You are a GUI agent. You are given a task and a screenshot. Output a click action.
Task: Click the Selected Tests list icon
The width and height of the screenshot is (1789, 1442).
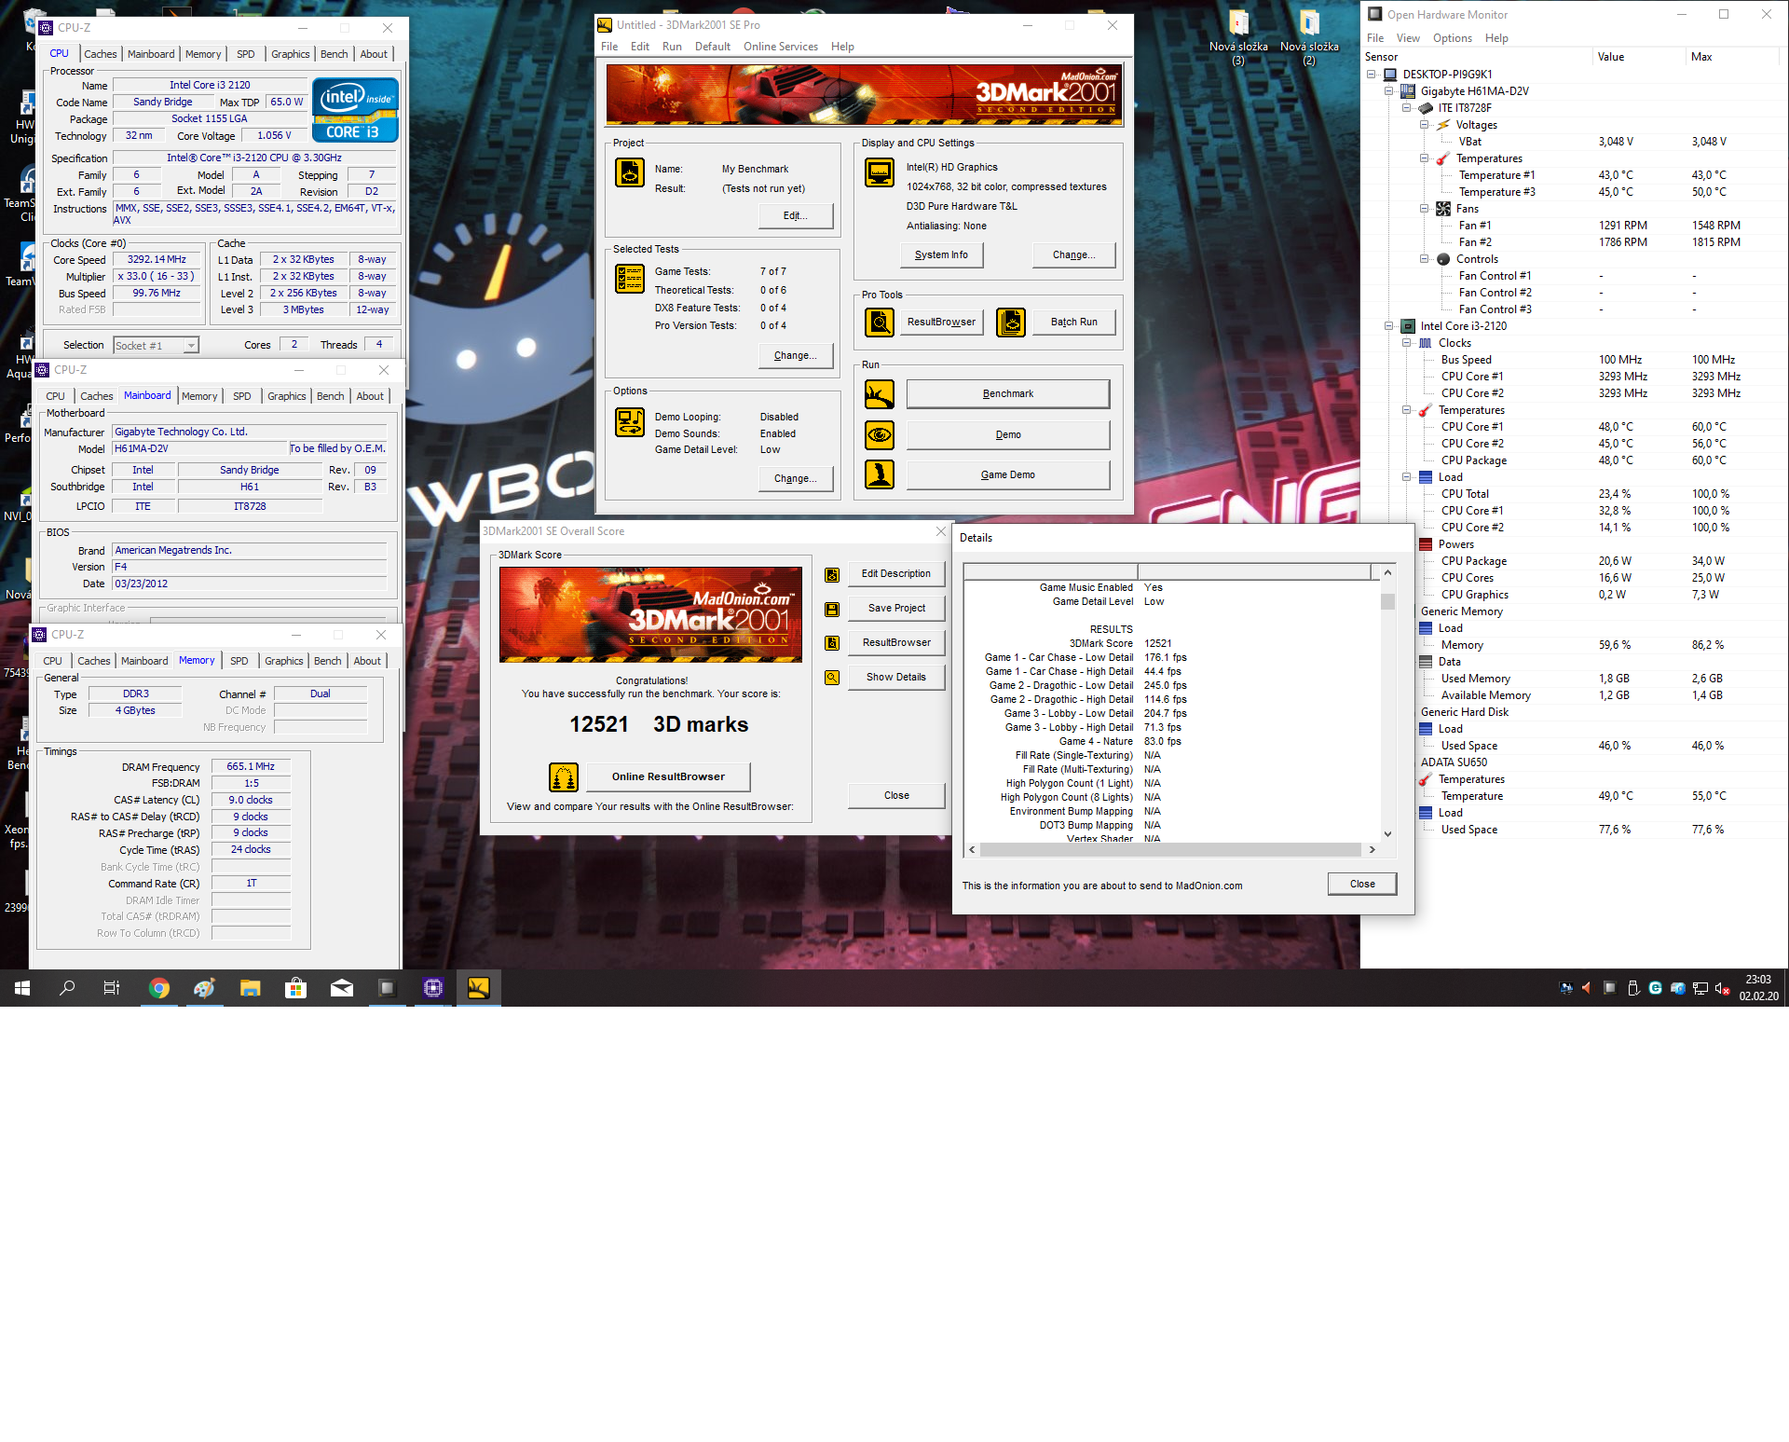click(630, 279)
